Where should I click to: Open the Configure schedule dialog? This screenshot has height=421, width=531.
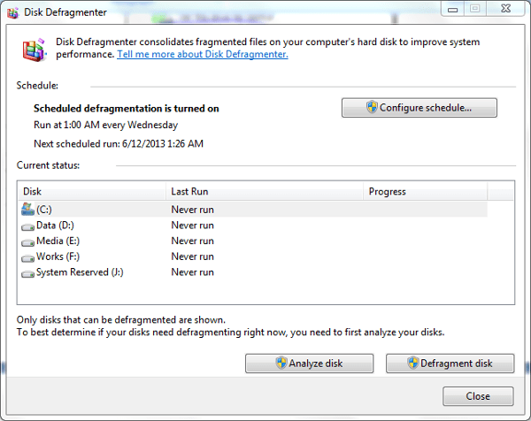[x=419, y=108]
